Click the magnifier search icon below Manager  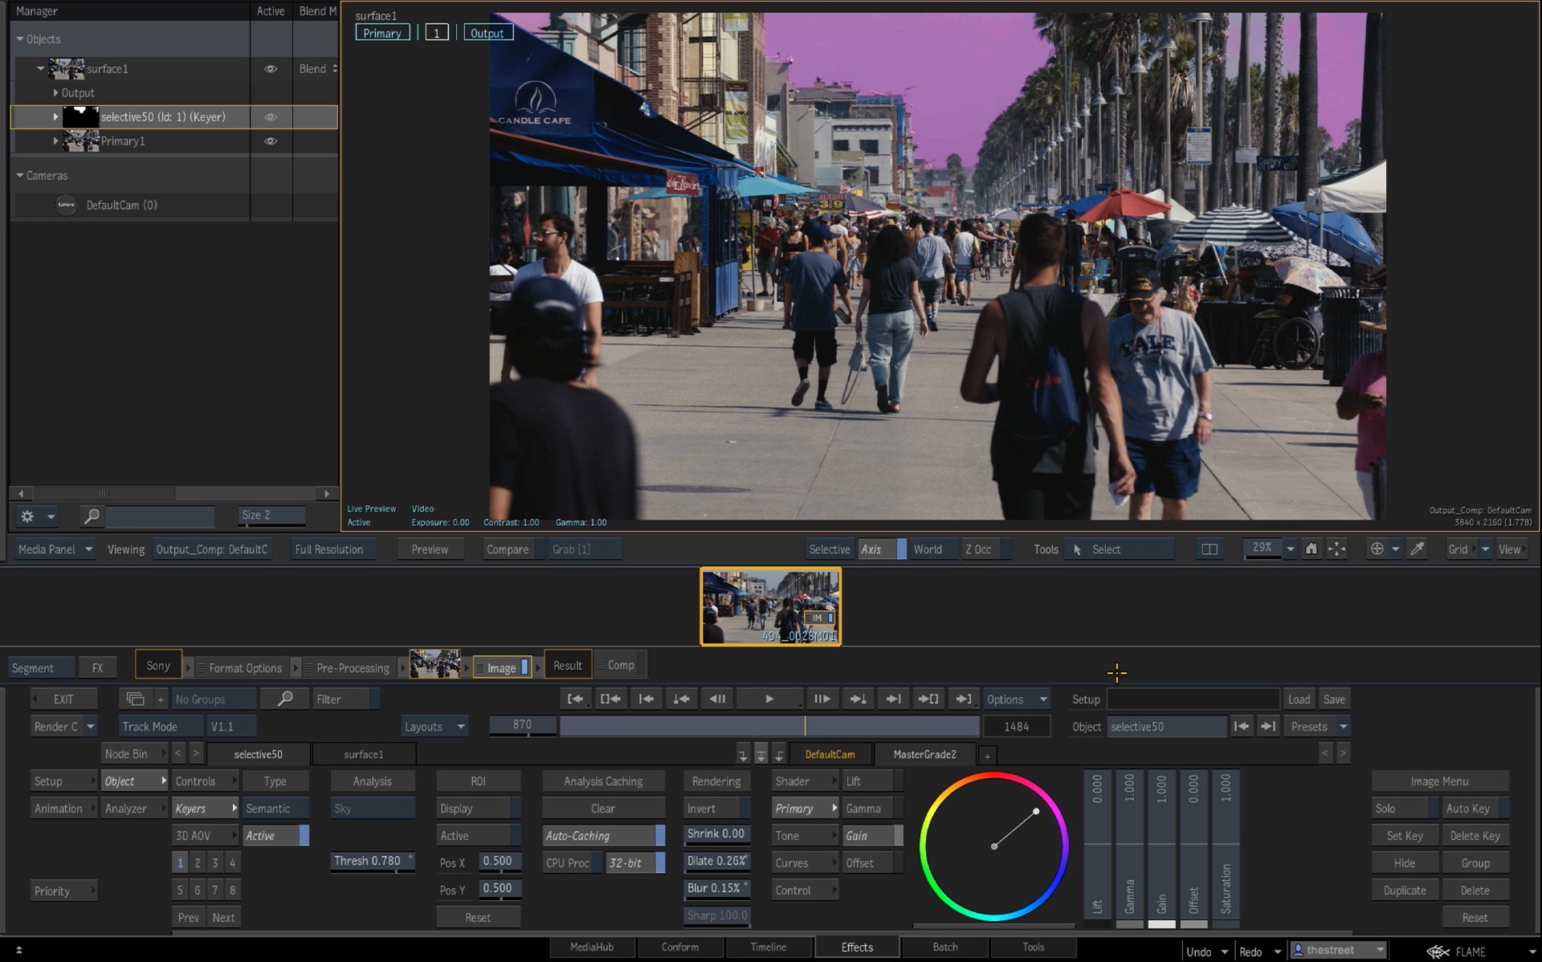point(92,516)
